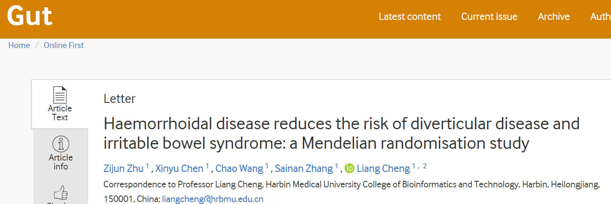
Task: Click the thumbs-up icon in sidebar
Action: point(60,193)
